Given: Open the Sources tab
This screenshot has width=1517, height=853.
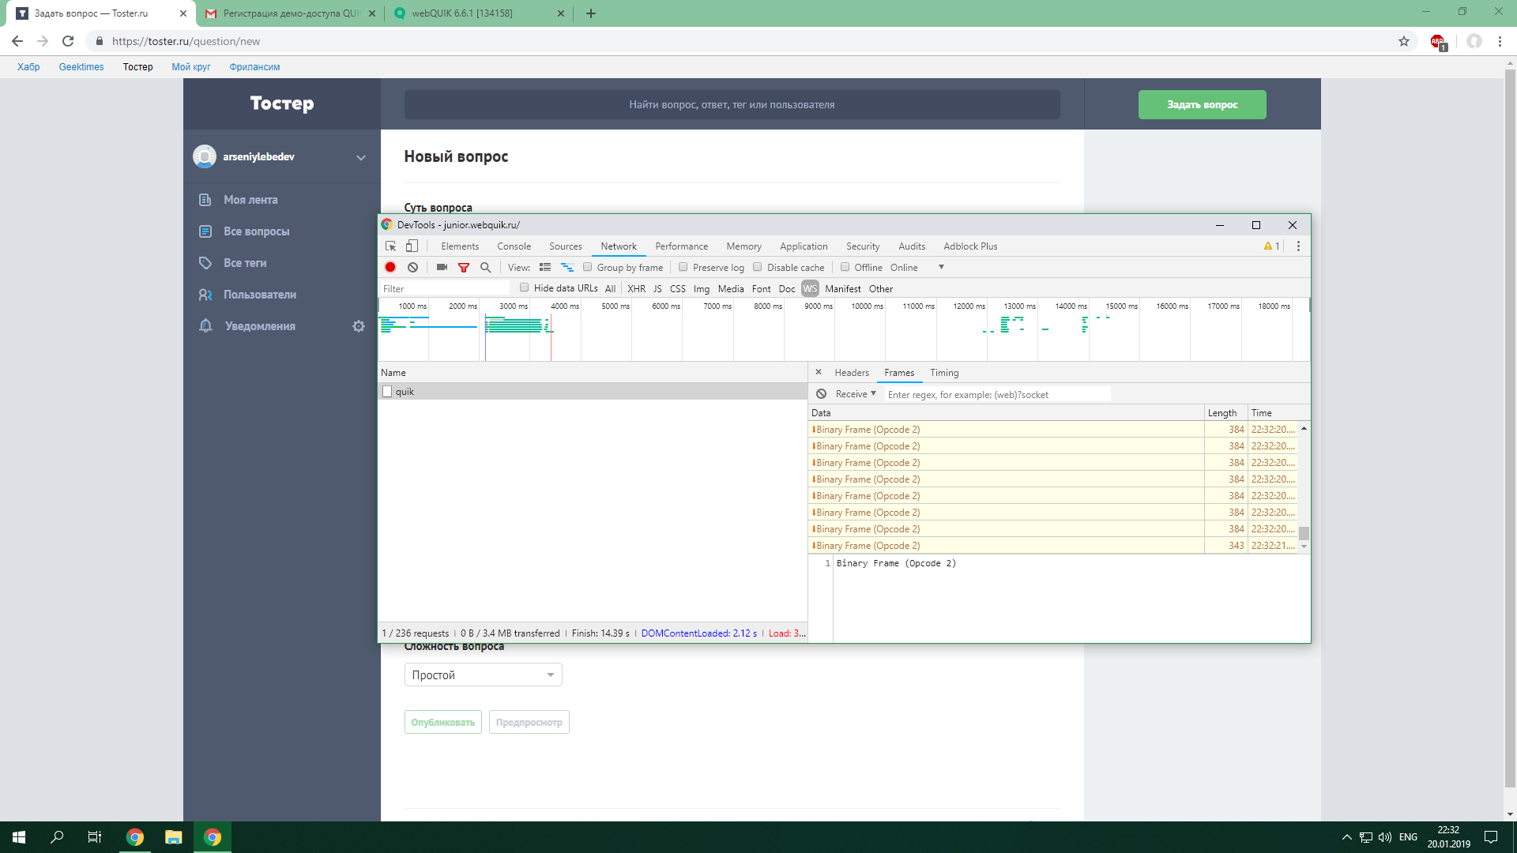Looking at the screenshot, I should [566, 246].
